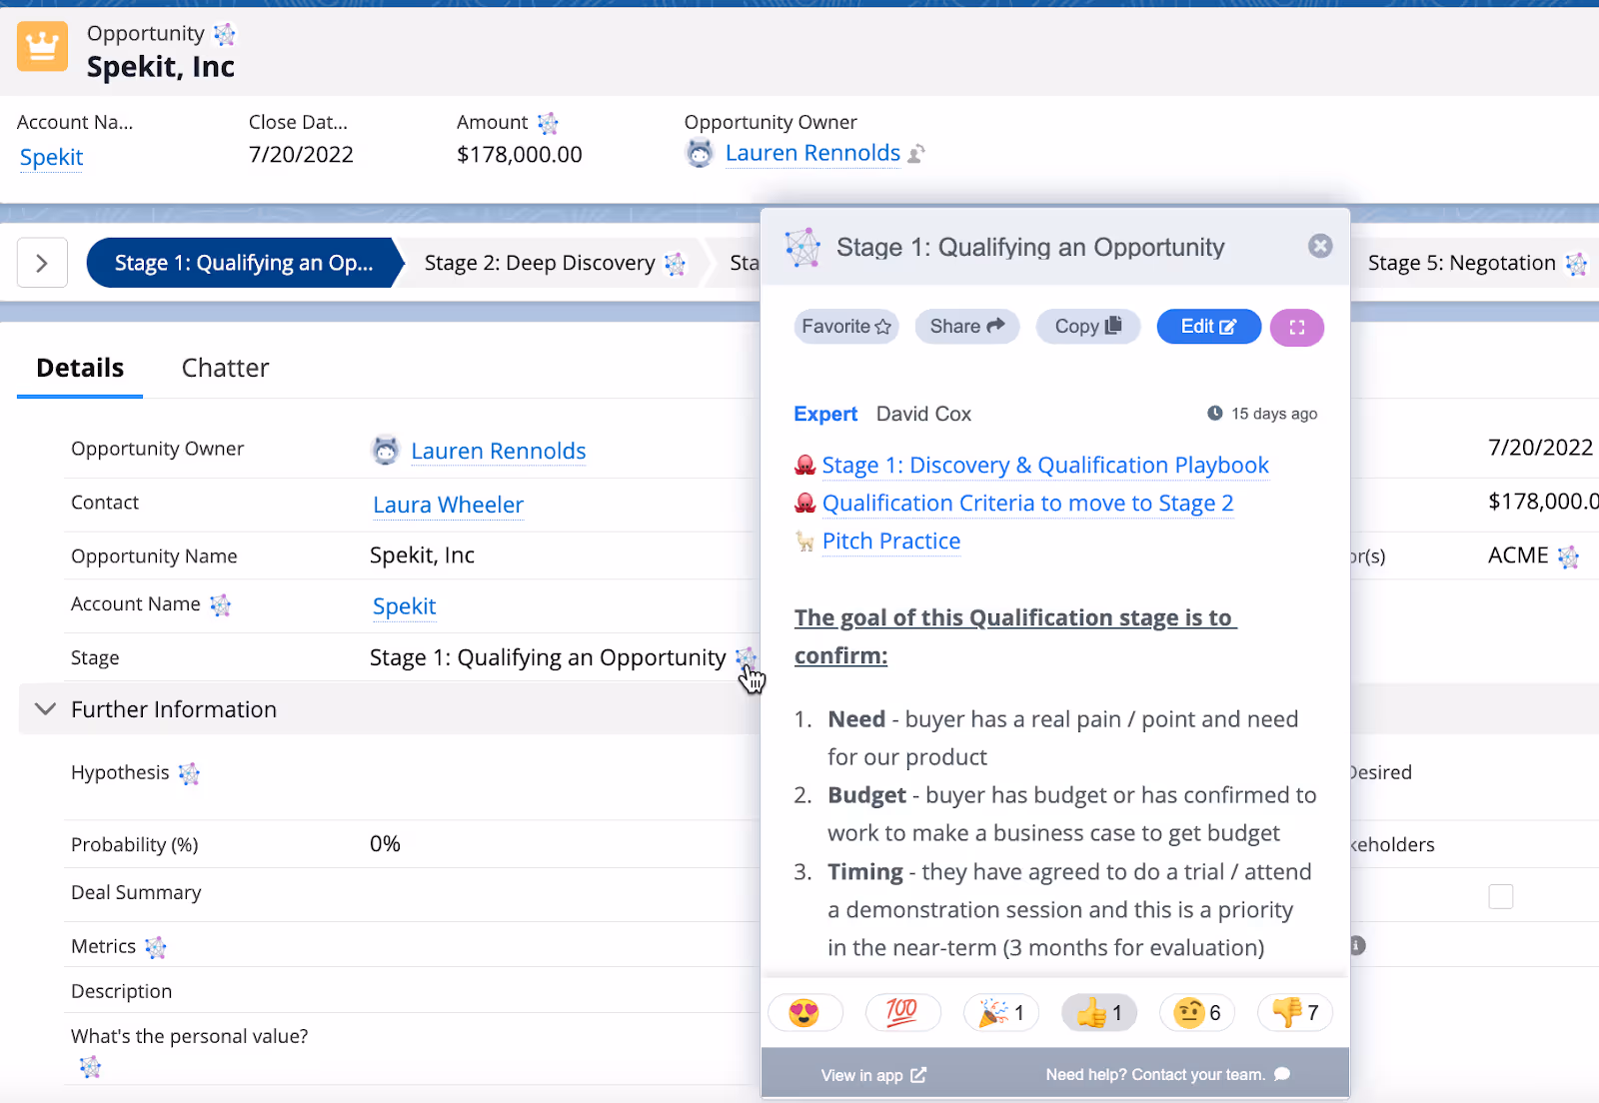Screen dimensions: 1599x1103
Task: Open Stage 1: Discovery & Qualification Playbook link
Action: (x=1045, y=466)
